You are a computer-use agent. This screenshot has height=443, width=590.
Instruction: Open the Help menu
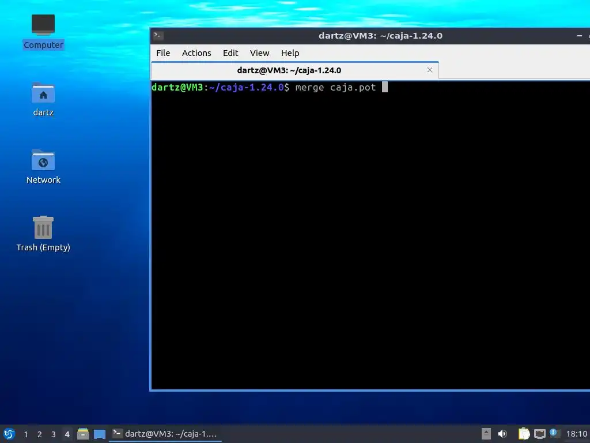[290, 53]
